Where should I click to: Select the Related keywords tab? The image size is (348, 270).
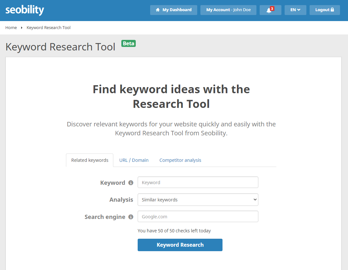coord(89,160)
